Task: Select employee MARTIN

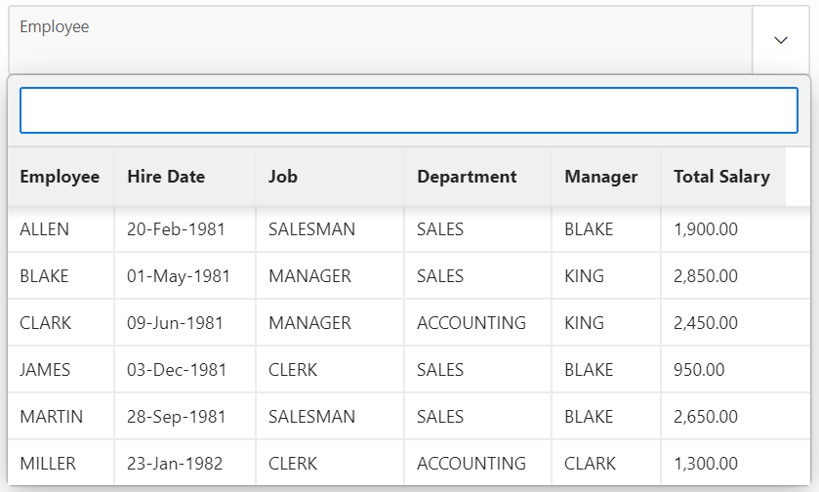Action: pos(51,417)
